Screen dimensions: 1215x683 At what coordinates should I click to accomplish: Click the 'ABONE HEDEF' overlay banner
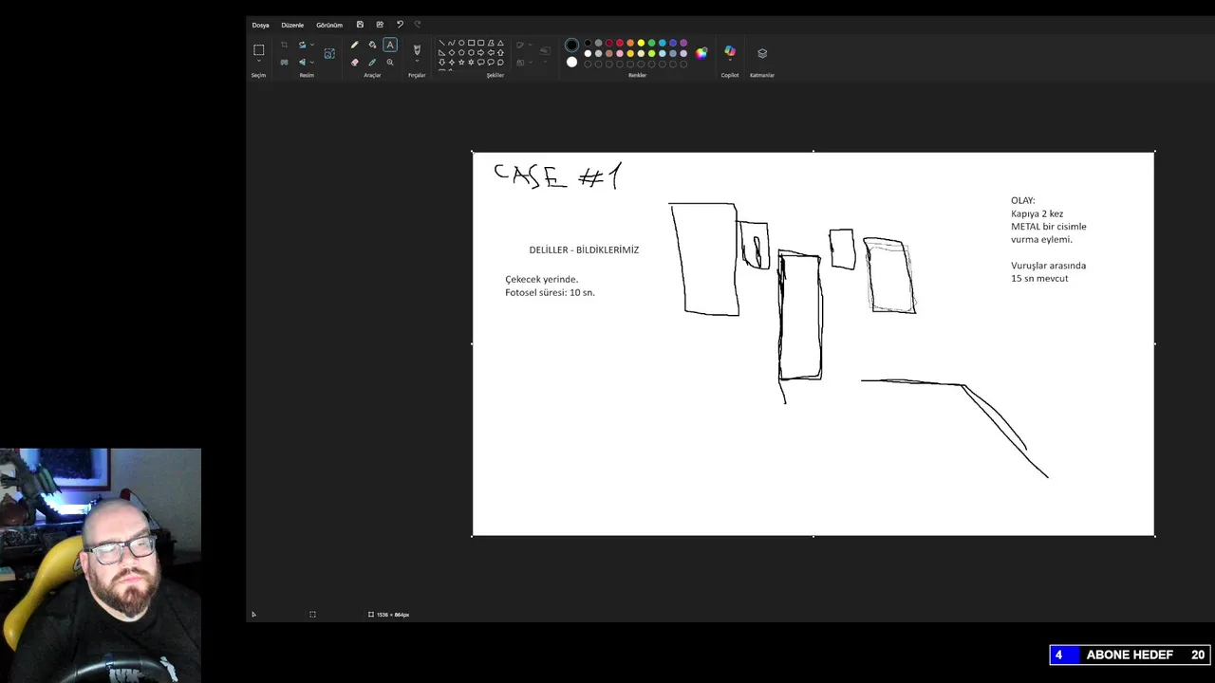pyautogui.click(x=1130, y=655)
